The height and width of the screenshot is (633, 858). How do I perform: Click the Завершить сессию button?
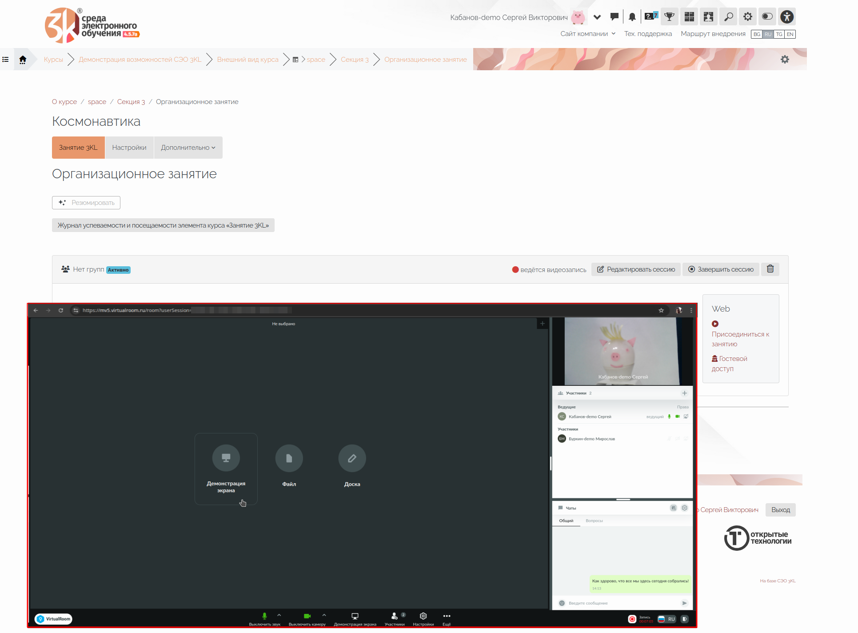point(721,269)
